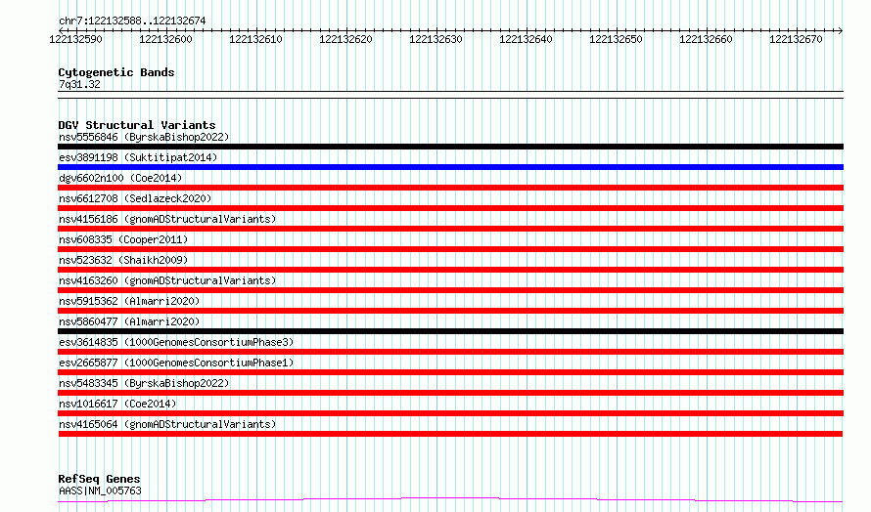Select the red bar under nsv1016617
Viewport: 871px width, 512px height.
[450, 413]
